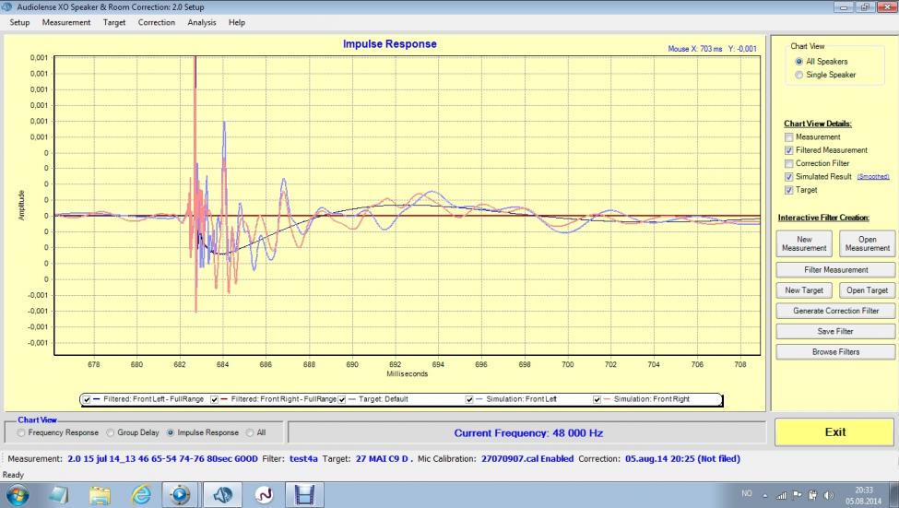This screenshot has width=899, height=508.
Task: Select Single Speaker chart view
Action: tap(798, 75)
